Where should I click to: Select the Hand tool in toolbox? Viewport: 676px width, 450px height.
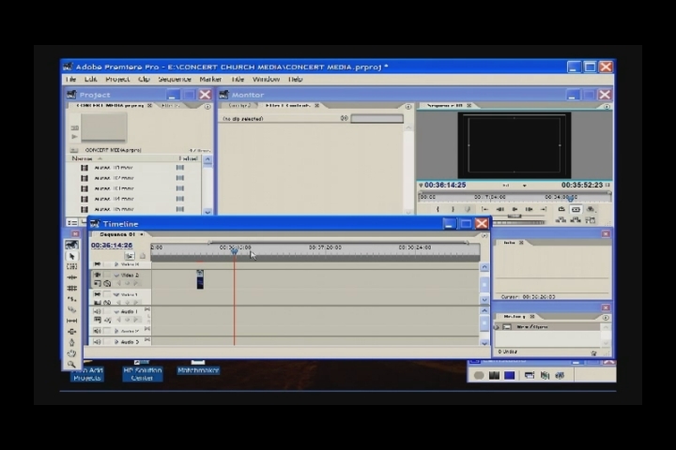(x=72, y=353)
